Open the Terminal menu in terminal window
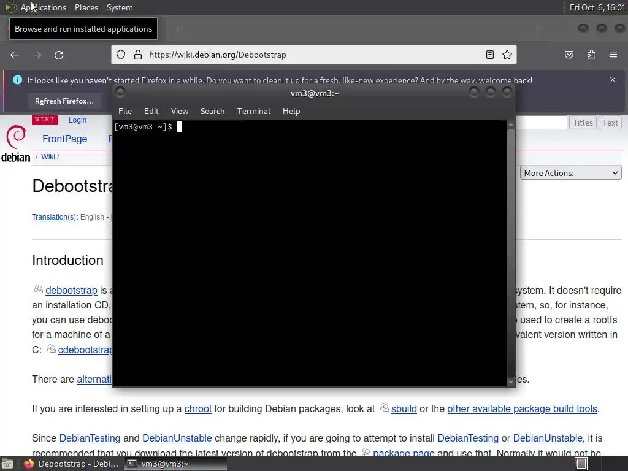This screenshot has width=628, height=471. [x=253, y=112]
